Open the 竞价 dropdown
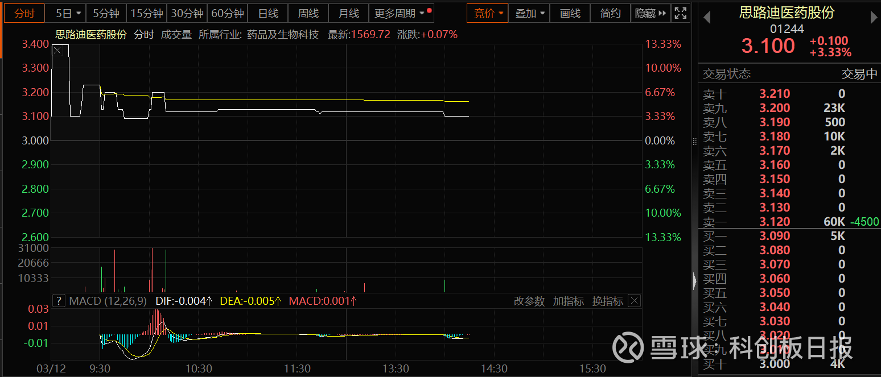881x377 pixels. click(x=488, y=13)
